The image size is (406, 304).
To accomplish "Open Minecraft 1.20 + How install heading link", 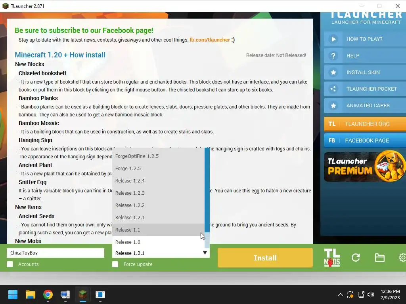I will tap(60, 55).
